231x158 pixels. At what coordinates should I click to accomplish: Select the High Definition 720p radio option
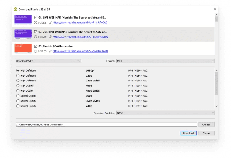click(18, 76)
